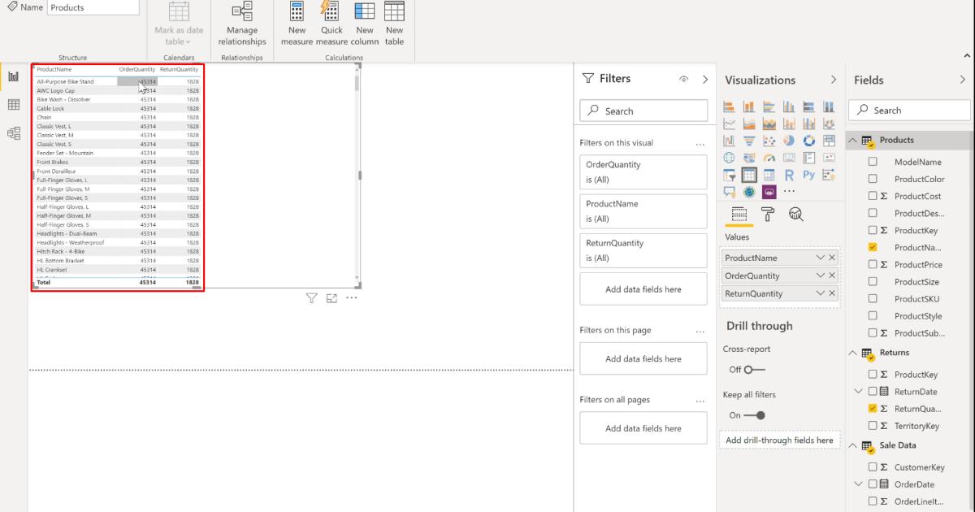Select the Pie chart visualization
975x512 pixels.
[x=789, y=141]
